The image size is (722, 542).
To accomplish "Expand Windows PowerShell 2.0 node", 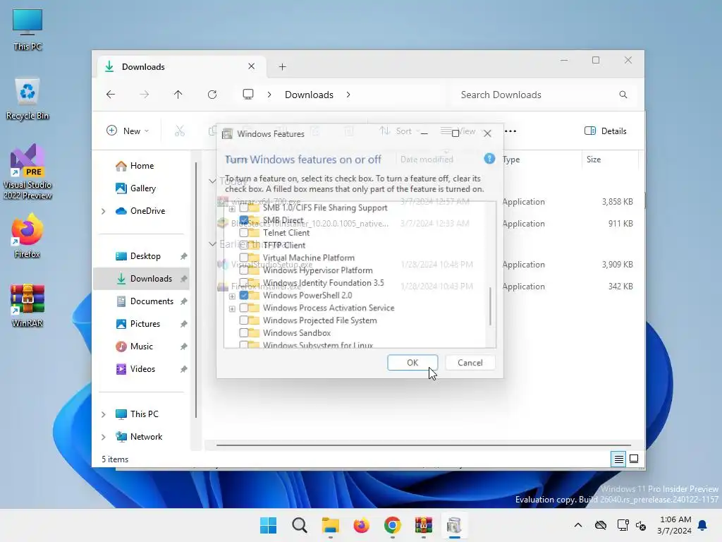I will coord(232,296).
